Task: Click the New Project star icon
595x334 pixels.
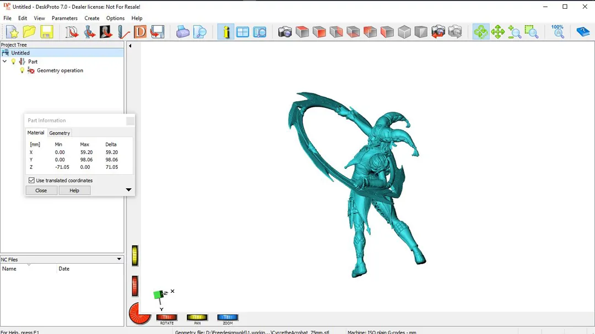Action: 12,32
